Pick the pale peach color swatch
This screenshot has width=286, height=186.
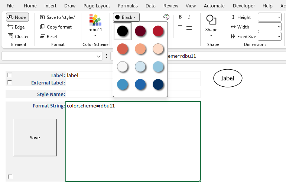[158, 49]
